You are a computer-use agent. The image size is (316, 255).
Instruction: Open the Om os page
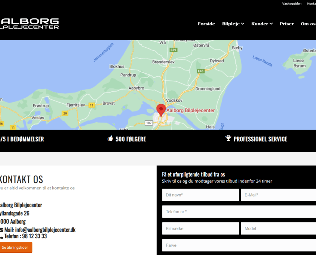tap(308, 24)
